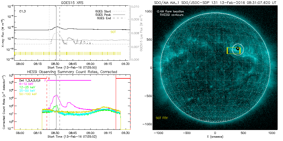Click the magenta F flag marker
This screenshot has width=283, height=141.
(x=45, y=81)
